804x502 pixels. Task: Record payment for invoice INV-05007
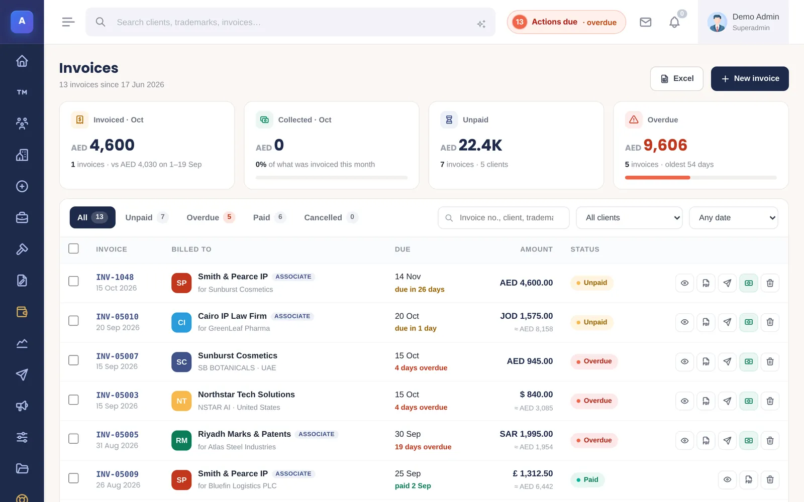pos(749,361)
